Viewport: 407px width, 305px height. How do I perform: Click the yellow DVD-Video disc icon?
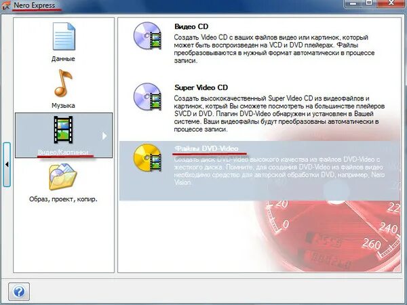(x=147, y=158)
